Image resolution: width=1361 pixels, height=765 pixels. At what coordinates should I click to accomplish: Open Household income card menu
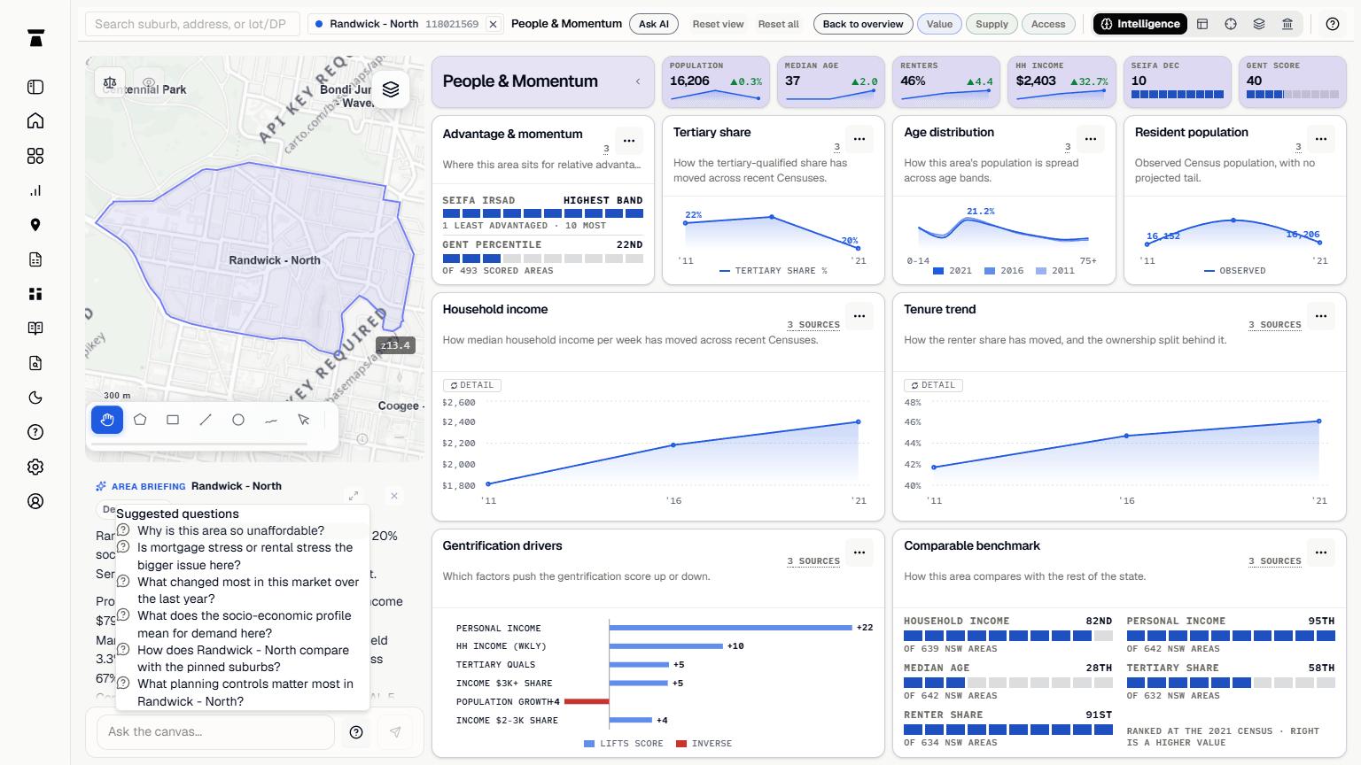click(x=859, y=316)
